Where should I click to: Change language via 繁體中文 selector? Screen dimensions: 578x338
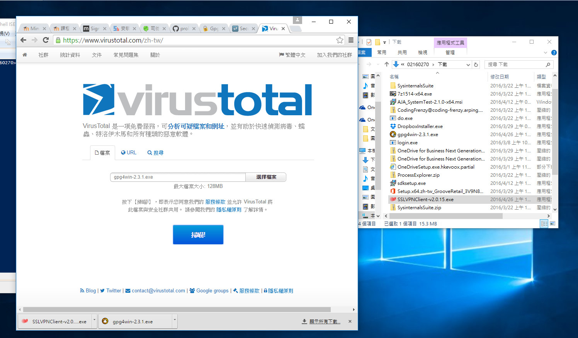click(x=292, y=55)
